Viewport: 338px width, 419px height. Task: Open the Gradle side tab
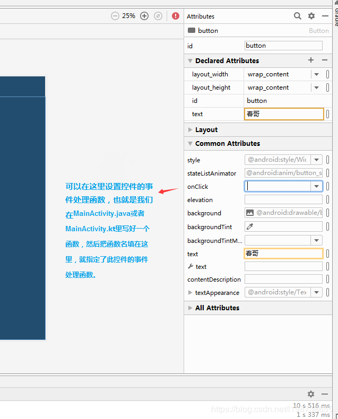coord(336,13)
